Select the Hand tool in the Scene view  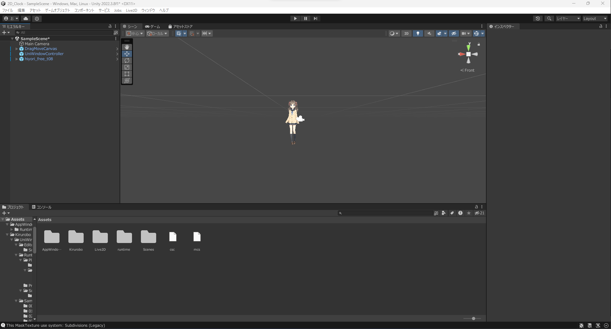[127, 47]
